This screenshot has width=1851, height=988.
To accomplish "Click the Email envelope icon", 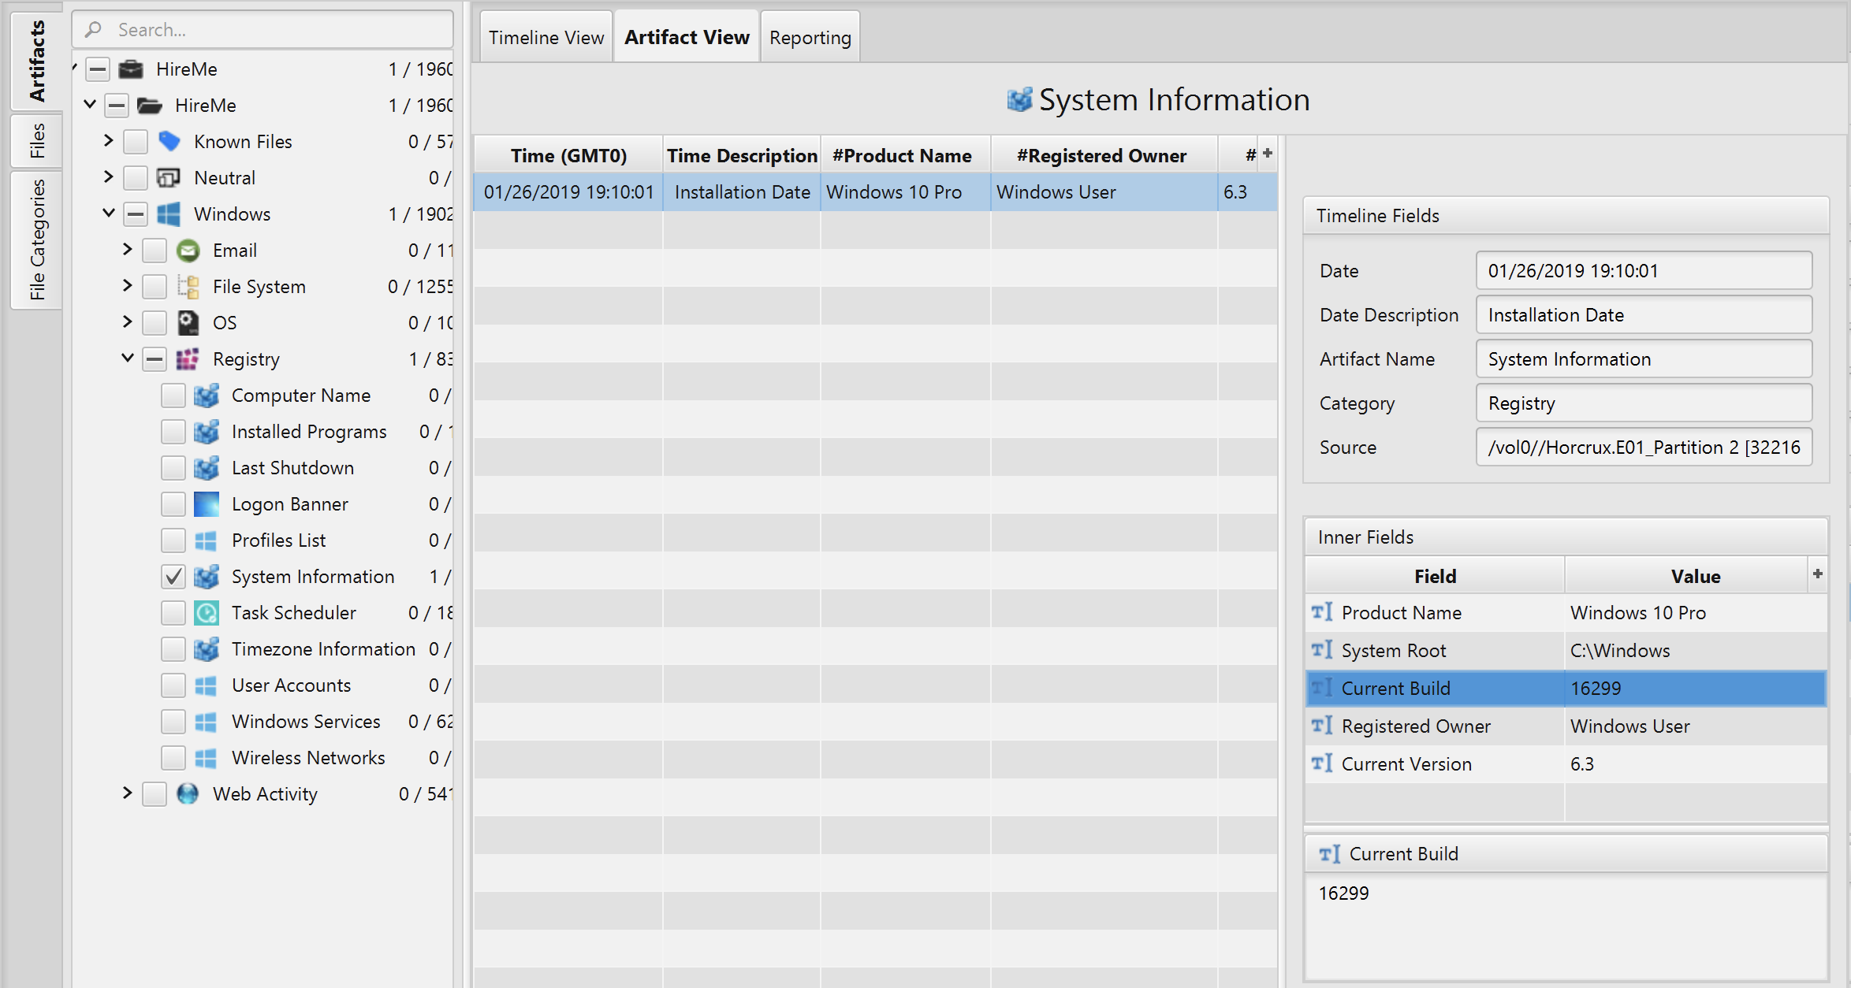I will (x=188, y=251).
